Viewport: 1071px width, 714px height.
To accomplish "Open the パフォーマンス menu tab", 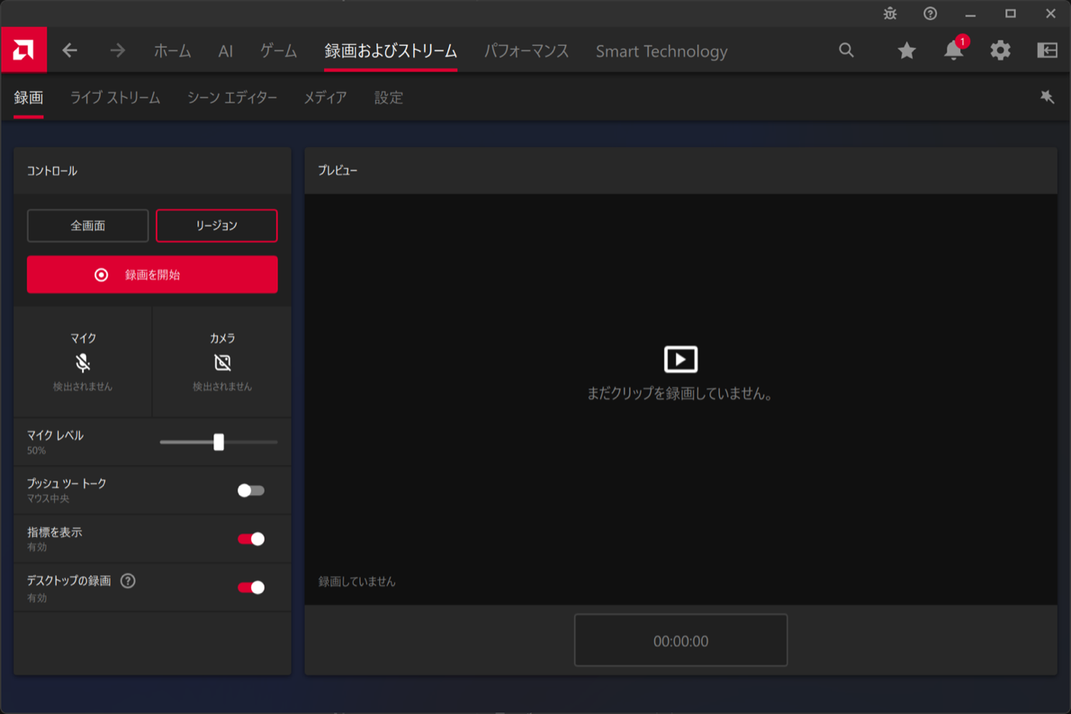I will [x=526, y=51].
